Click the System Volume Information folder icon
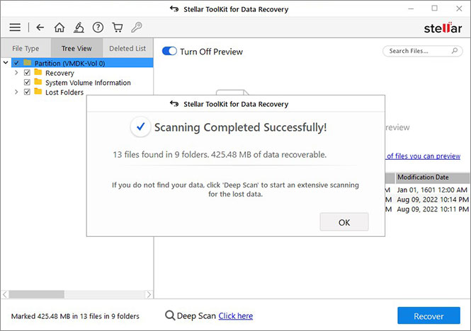Image resolution: width=471 pixels, height=331 pixels. 38,81
